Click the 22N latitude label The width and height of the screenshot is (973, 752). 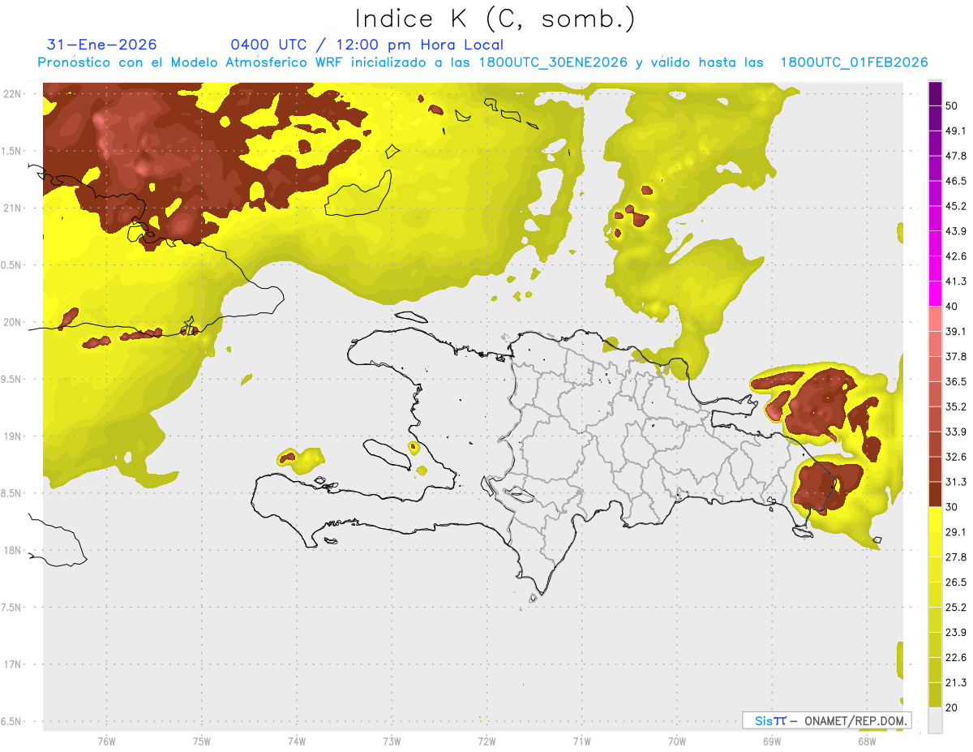pos(13,94)
